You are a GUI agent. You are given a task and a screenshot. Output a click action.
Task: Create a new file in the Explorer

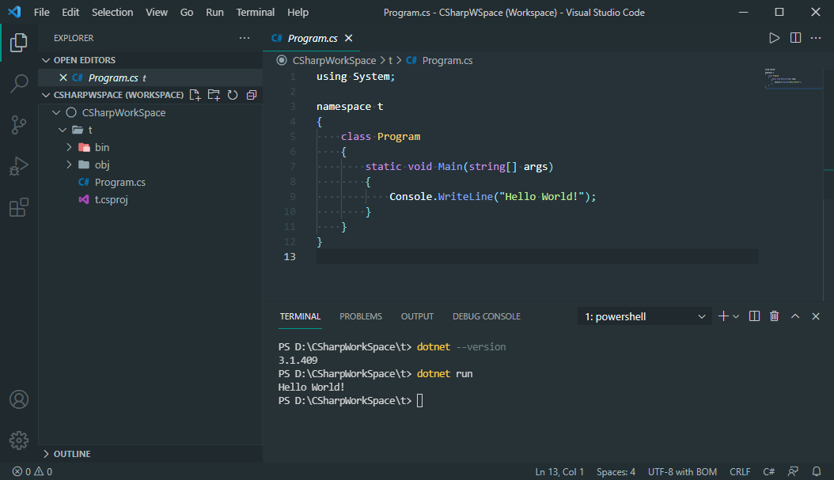(195, 94)
